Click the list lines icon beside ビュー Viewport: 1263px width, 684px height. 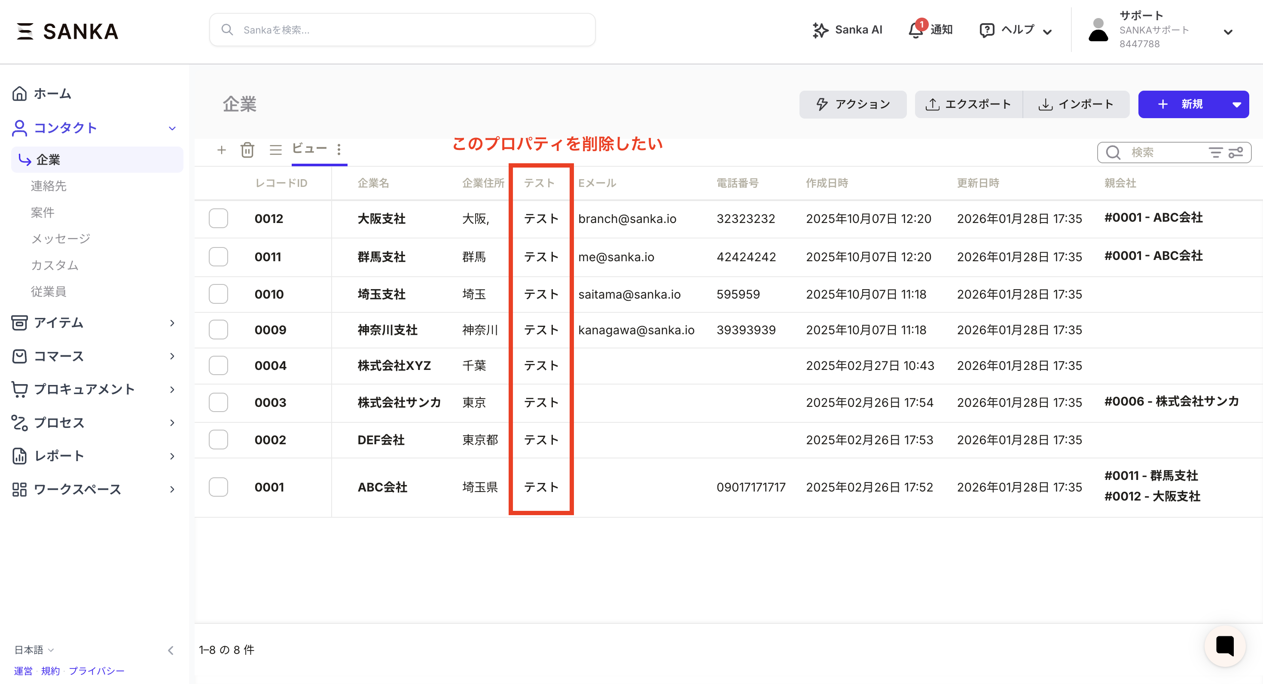(x=275, y=150)
